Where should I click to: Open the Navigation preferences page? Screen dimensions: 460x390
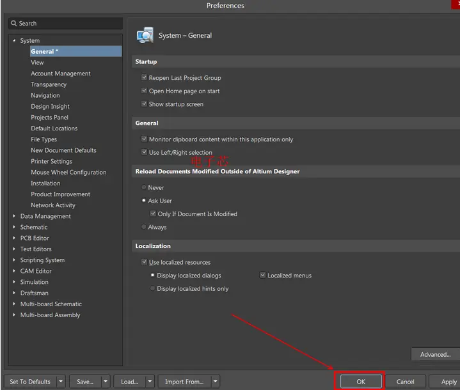(45, 95)
